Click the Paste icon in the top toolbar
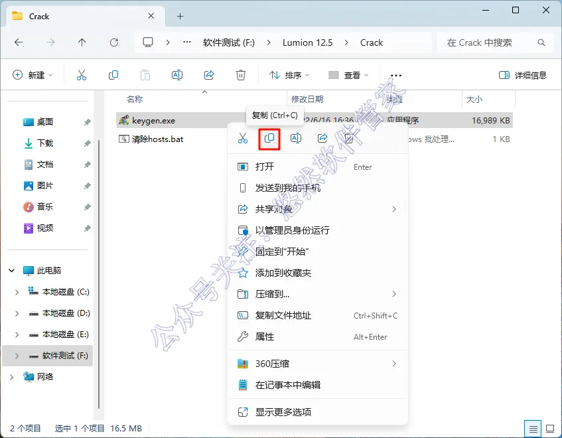562x438 pixels. point(145,75)
